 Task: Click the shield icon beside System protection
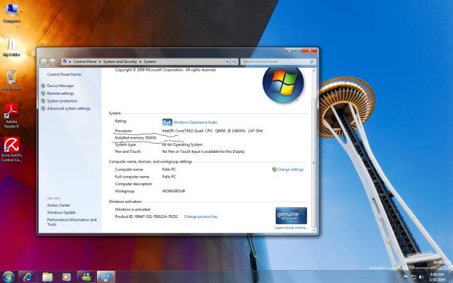(43, 100)
